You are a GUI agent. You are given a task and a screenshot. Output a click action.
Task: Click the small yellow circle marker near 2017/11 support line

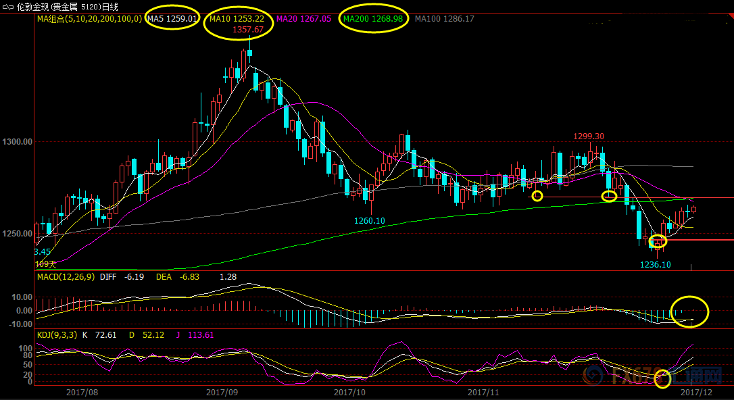click(537, 196)
